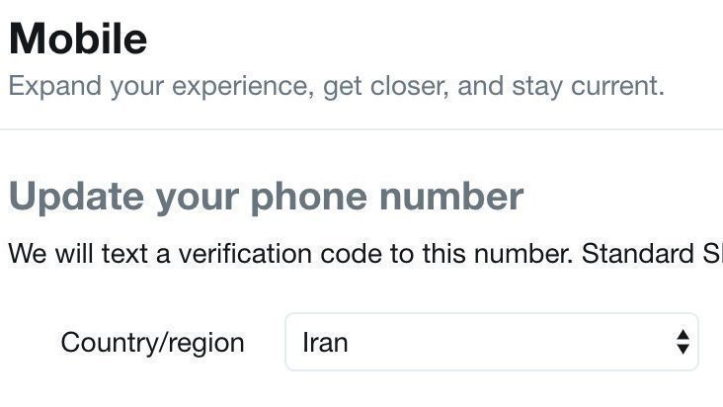
Task: Click the 'Expand your experience' subtitle text
Action: pyautogui.click(x=336, y=85)
